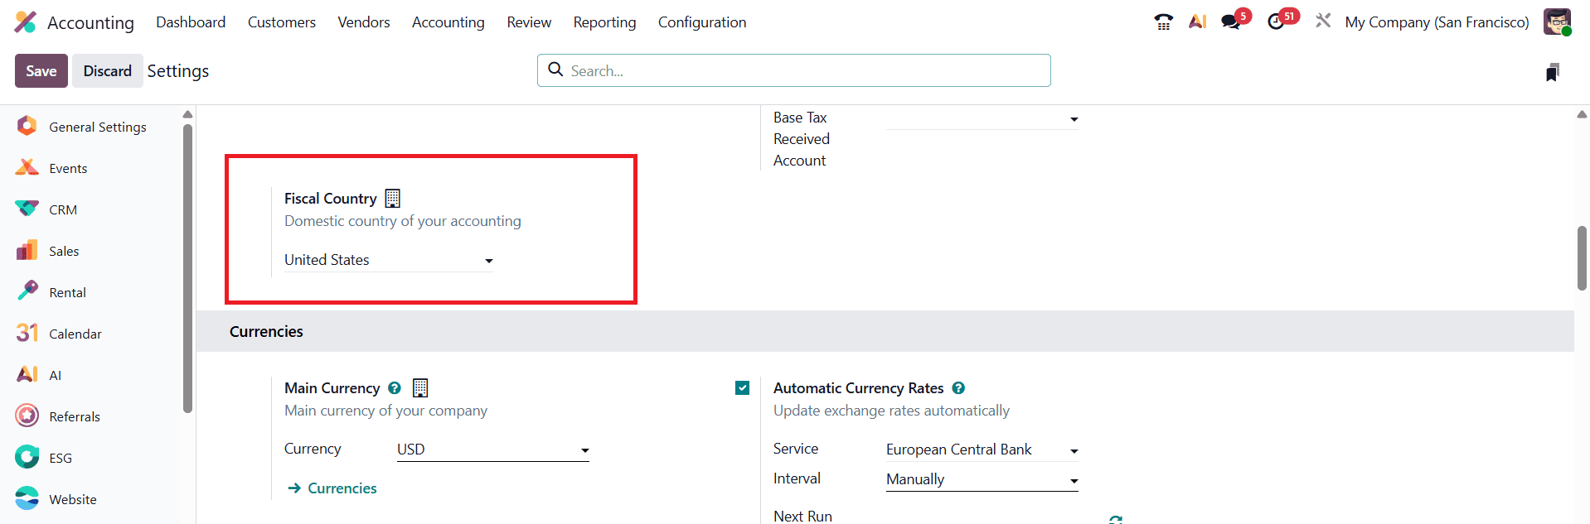Viewport: 1590px width, 524px height.
Task: Click the magnifier icon in search box
Action: coord(556,70)
